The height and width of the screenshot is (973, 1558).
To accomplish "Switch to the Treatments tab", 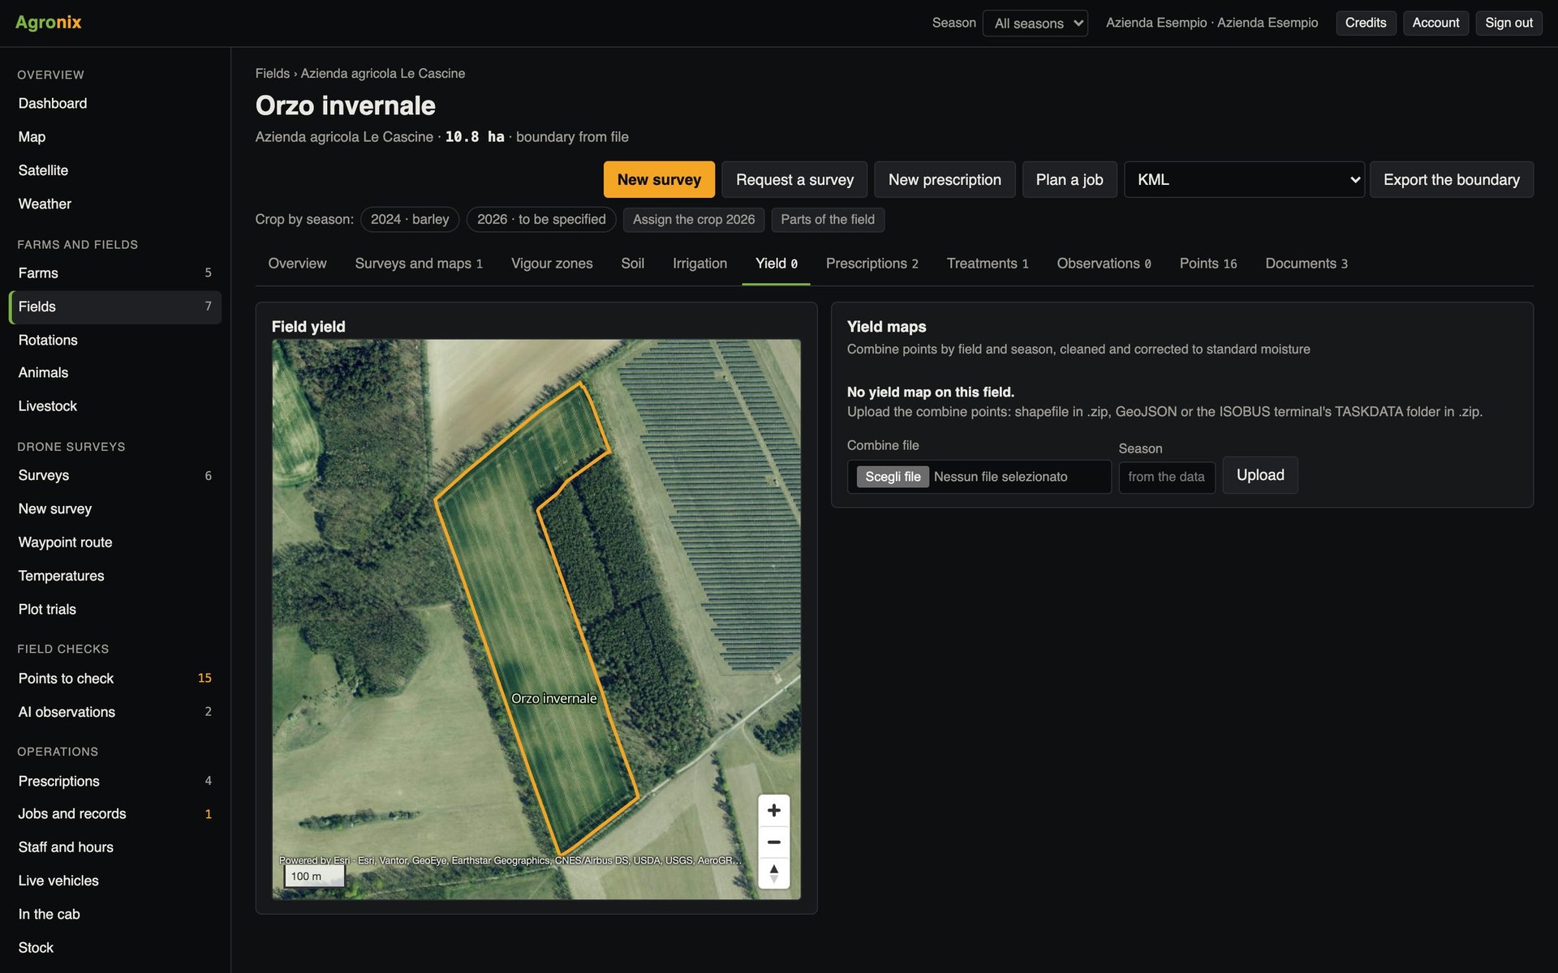I will (988, 264).
